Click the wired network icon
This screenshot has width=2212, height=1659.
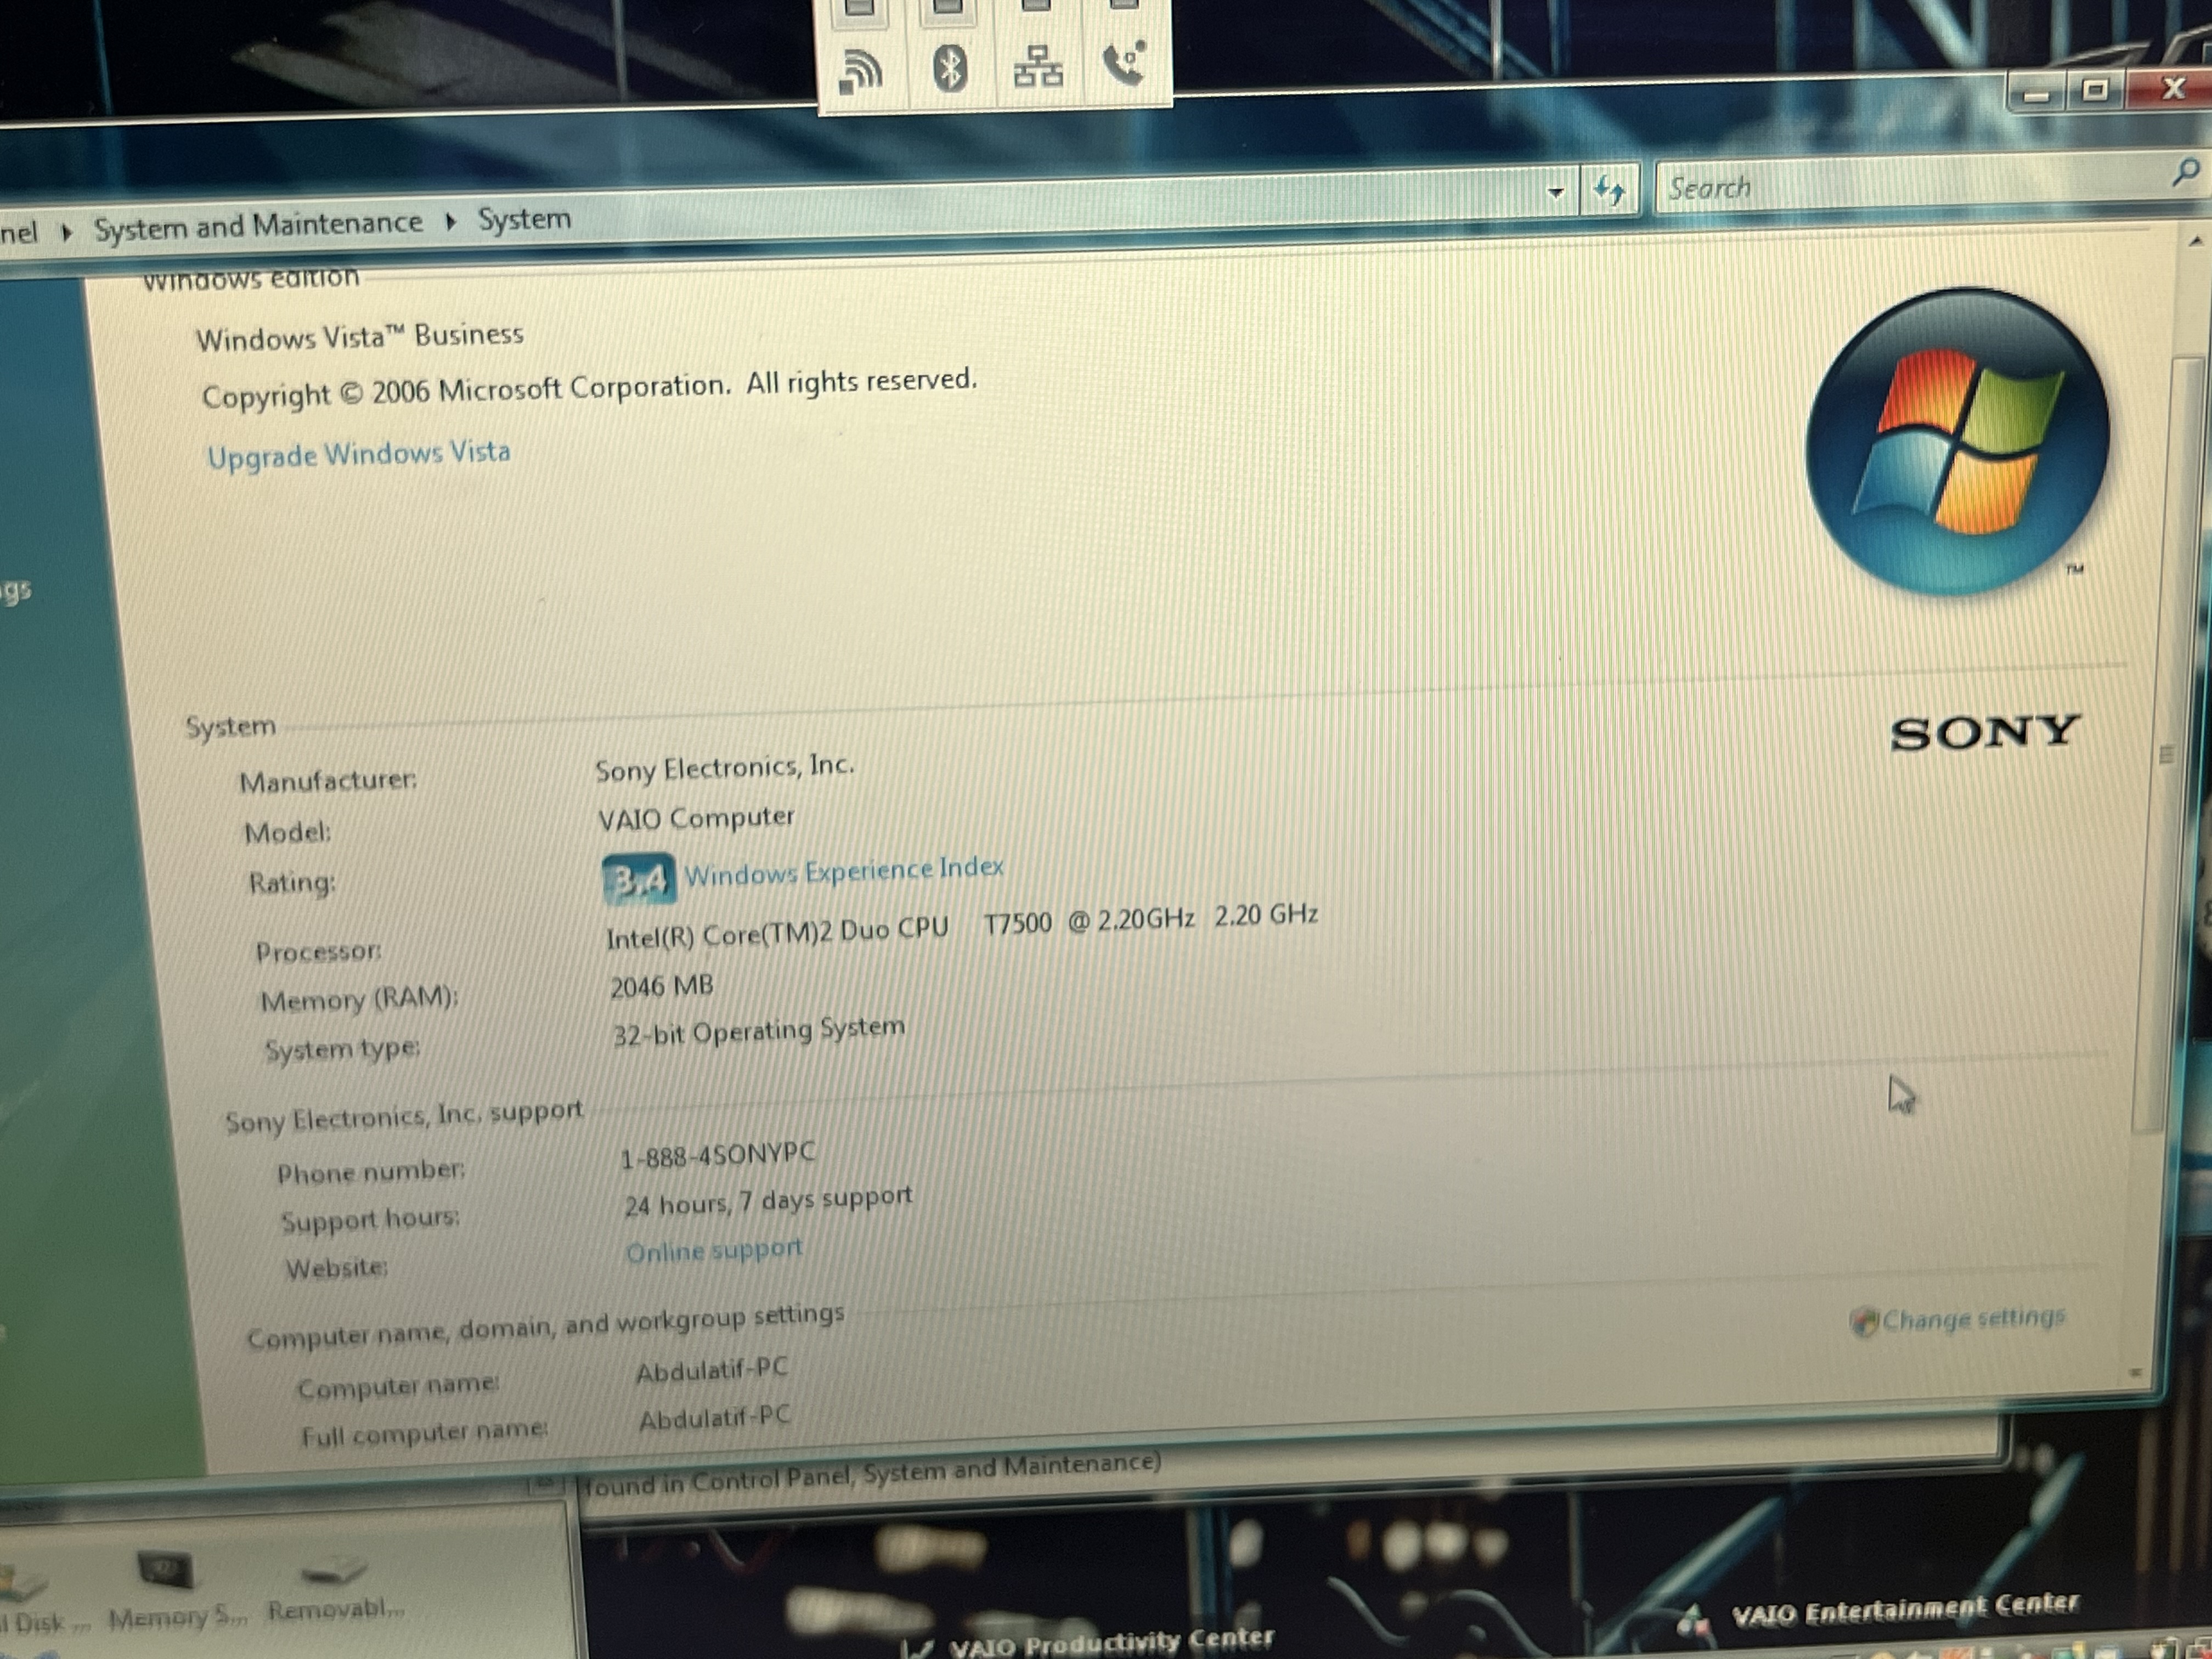click(x=1038, y=67)
